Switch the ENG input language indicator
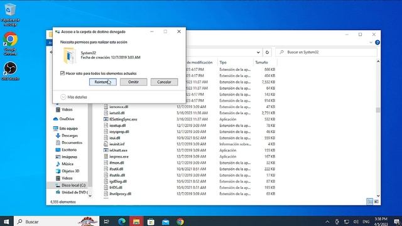Viewport: 402px width, 226px height. click(x=366, y=222)
